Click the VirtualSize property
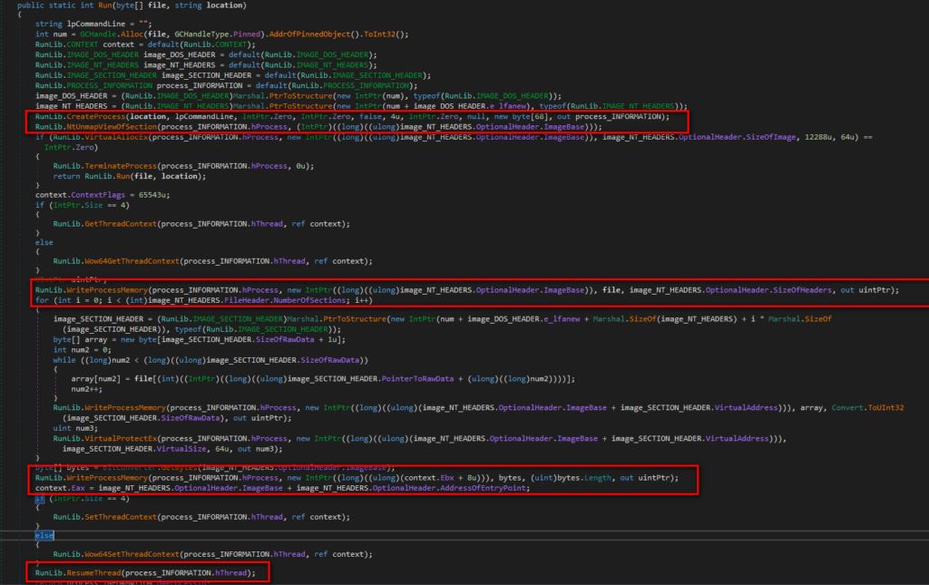929x585 pixels. click(181, 449)
